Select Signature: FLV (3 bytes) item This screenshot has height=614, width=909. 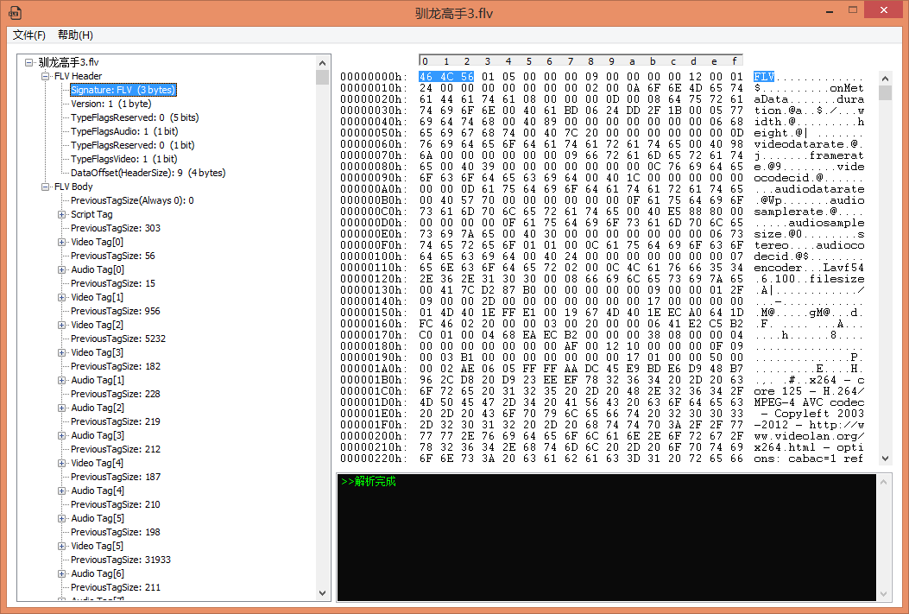pyautogui.click(x=123, y=90)
